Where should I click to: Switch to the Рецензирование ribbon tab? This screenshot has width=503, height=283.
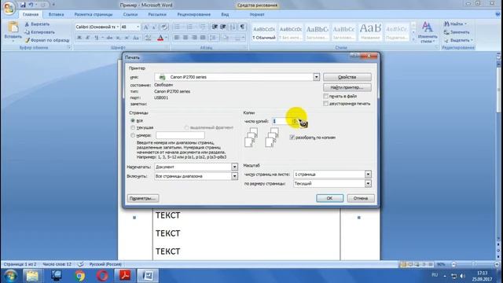[194, 14]
